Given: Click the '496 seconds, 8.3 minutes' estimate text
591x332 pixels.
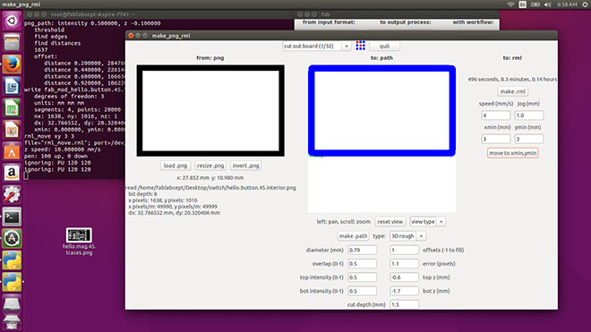Looking at the screenshot, I should pos(512,79).
